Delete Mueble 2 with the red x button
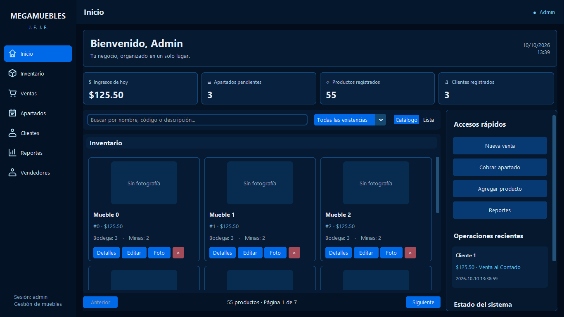 pos(410,253)
